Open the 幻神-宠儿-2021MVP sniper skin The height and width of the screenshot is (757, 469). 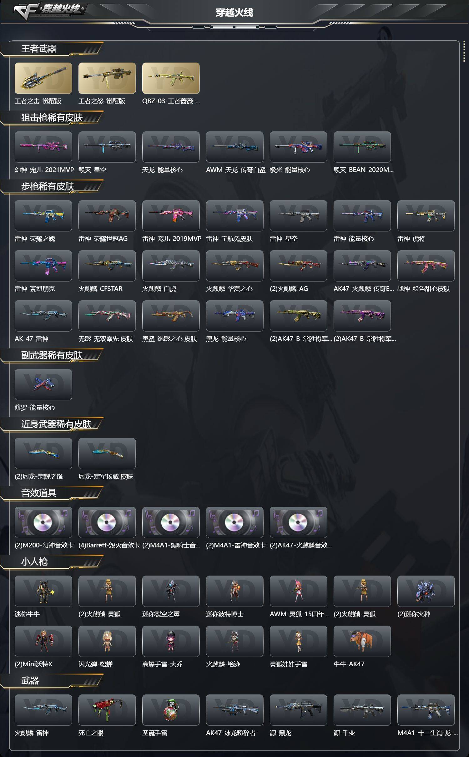pos(43,147)
